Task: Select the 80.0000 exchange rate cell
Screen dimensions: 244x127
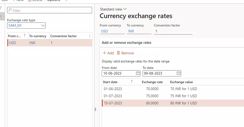Action: [152, 103]
